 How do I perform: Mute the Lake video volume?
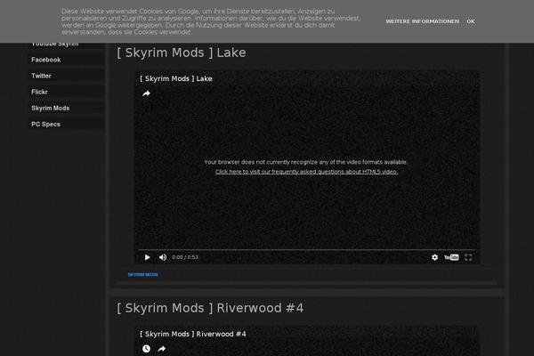pos(163,257)
